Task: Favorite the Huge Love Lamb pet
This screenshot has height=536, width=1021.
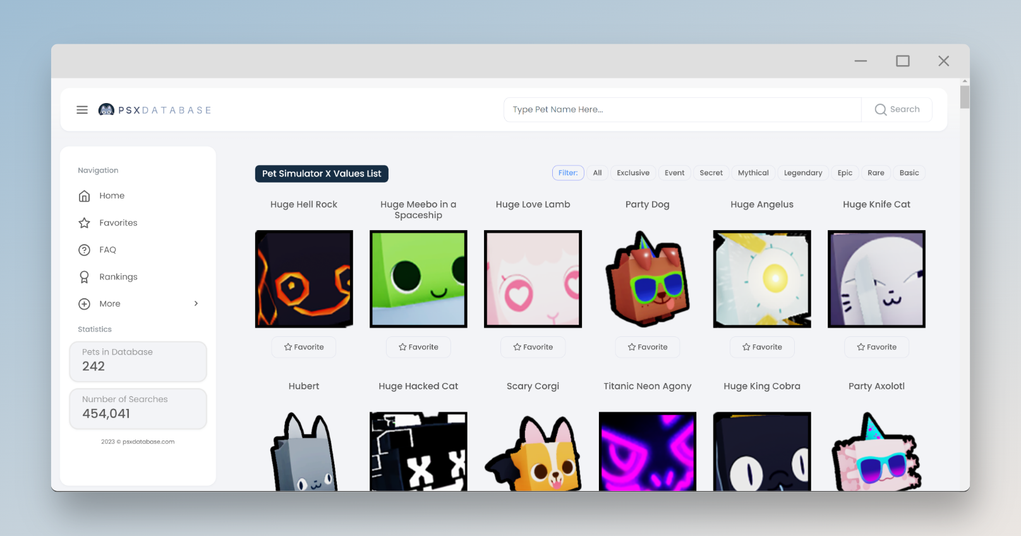Action: pos(533,347)
